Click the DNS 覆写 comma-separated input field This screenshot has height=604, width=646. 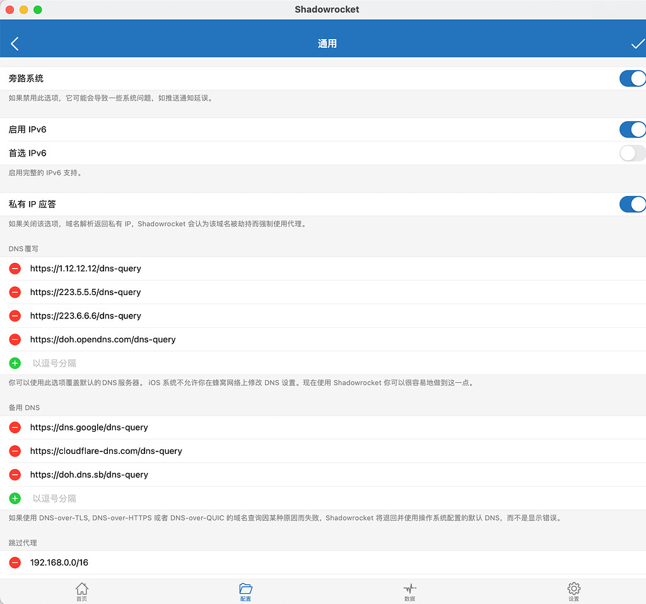point(338,363)
